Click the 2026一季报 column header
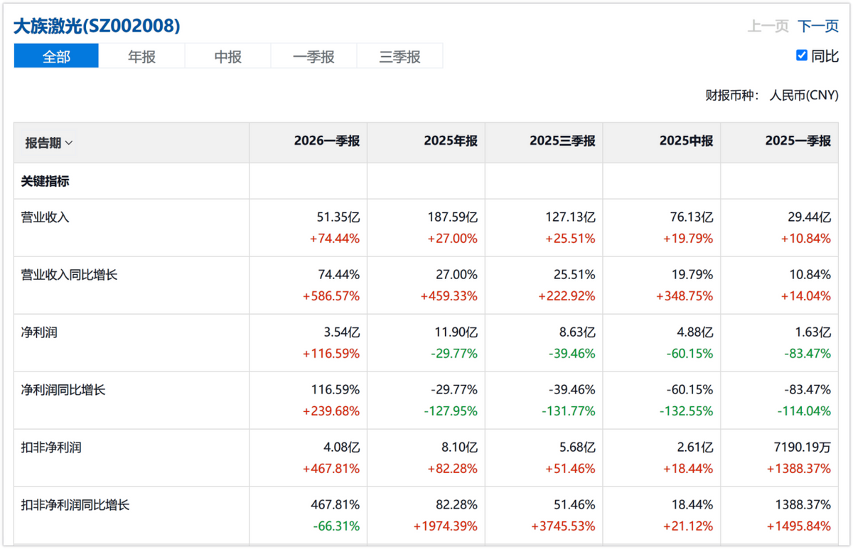 point(327,141)
